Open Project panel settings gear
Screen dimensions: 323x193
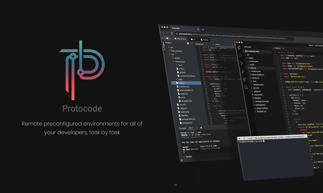coord(188,43)
